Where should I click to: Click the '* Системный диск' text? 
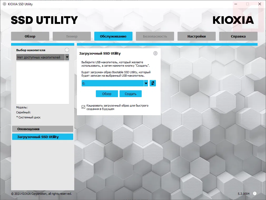pyautogui.click(x=28, y=117)
